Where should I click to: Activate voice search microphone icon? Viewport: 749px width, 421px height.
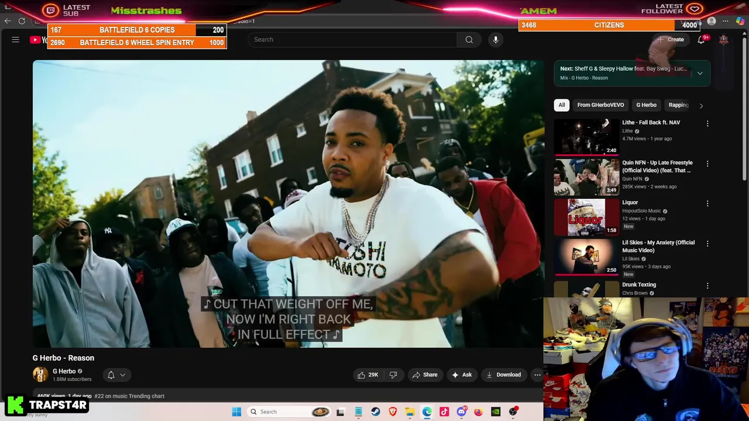(496, 40)
